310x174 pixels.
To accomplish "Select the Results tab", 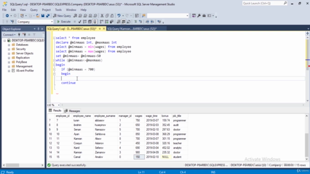I will click(x=55, y=111).
